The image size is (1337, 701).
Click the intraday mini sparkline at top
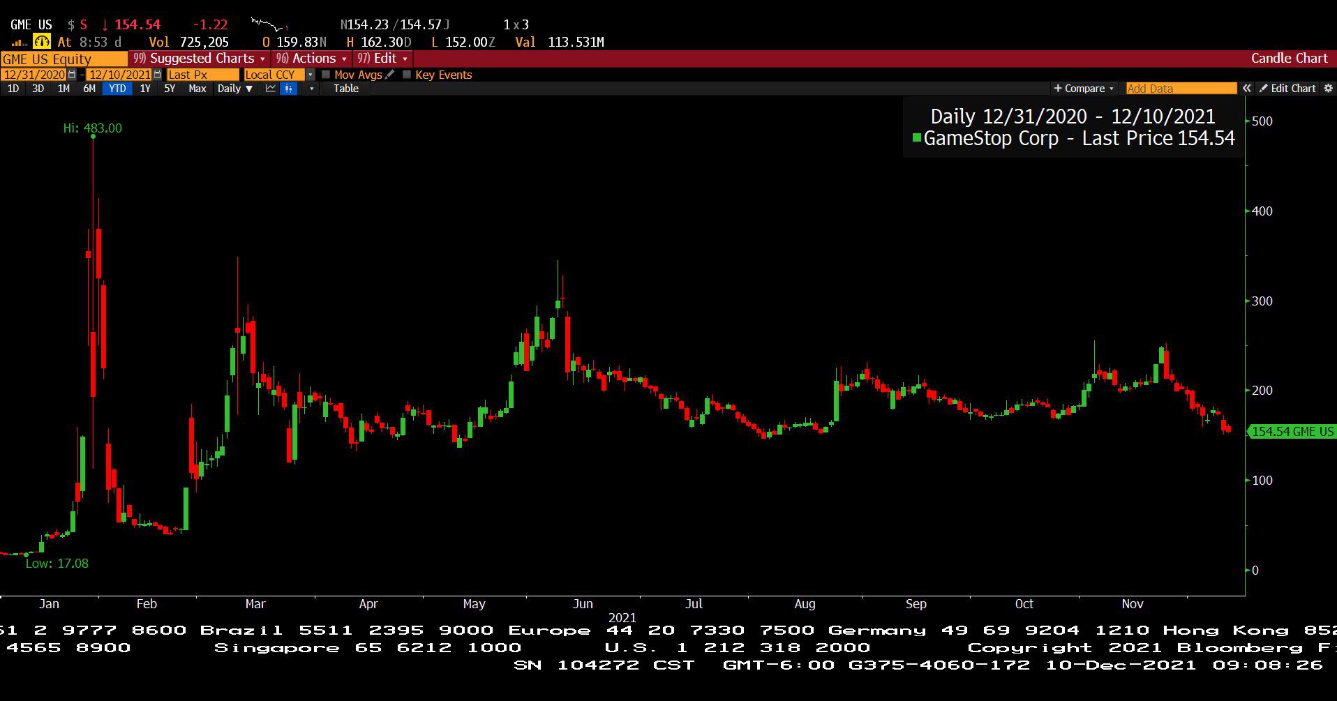(x=269, y=24)
